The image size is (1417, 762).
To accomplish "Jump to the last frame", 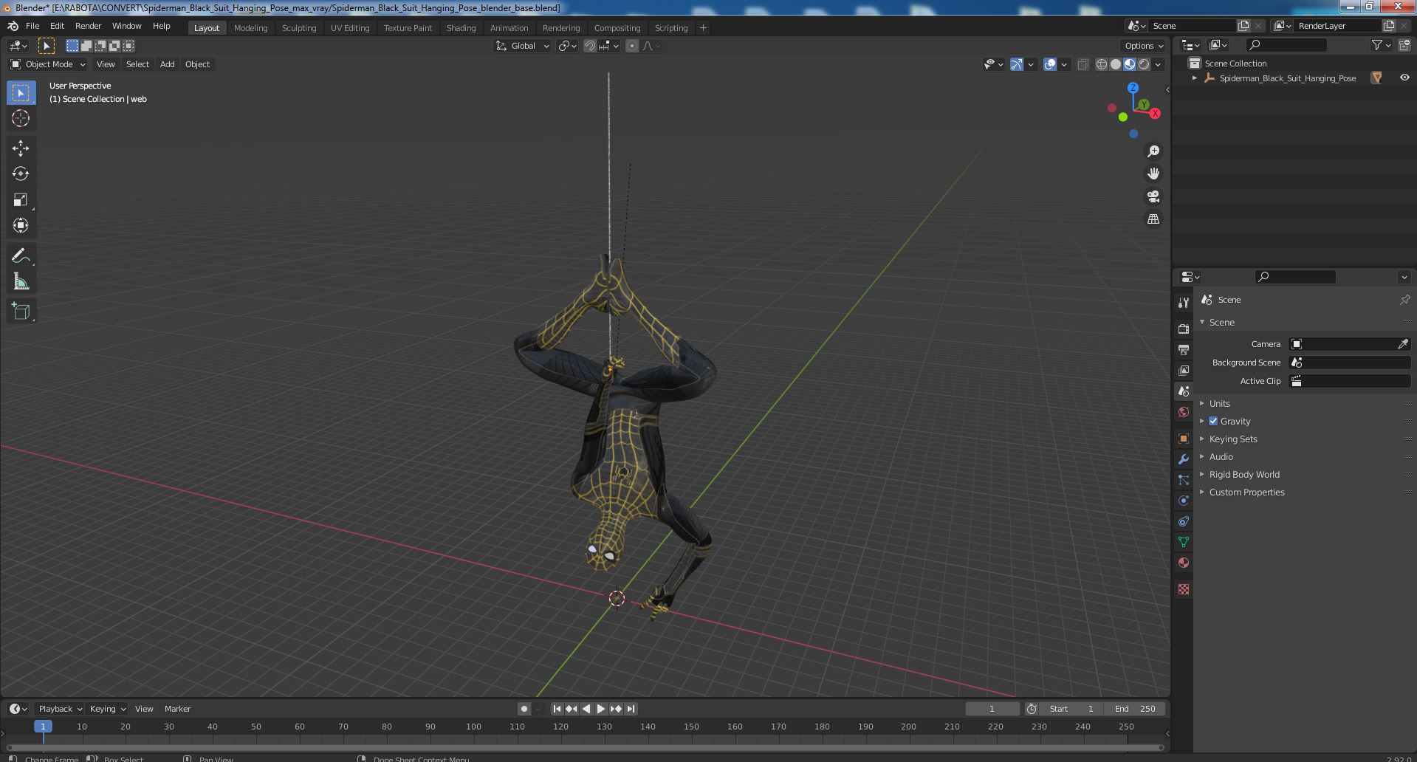I will pos(631,709).
